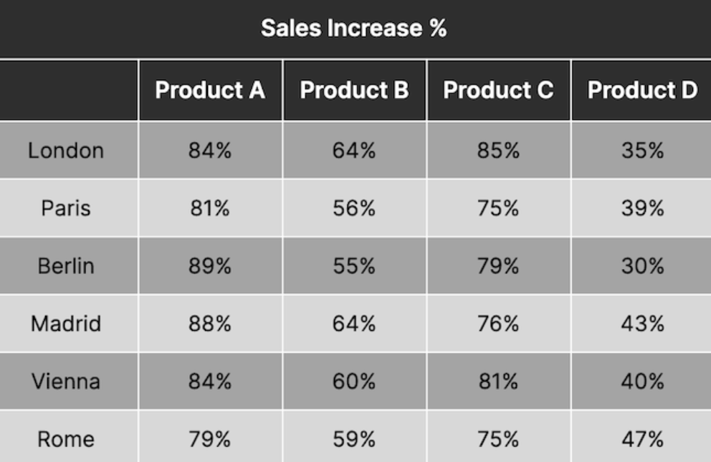Select Paris Product B cell showing 56%
This screenshot has width=711, height=462.
tap(354, 208)
